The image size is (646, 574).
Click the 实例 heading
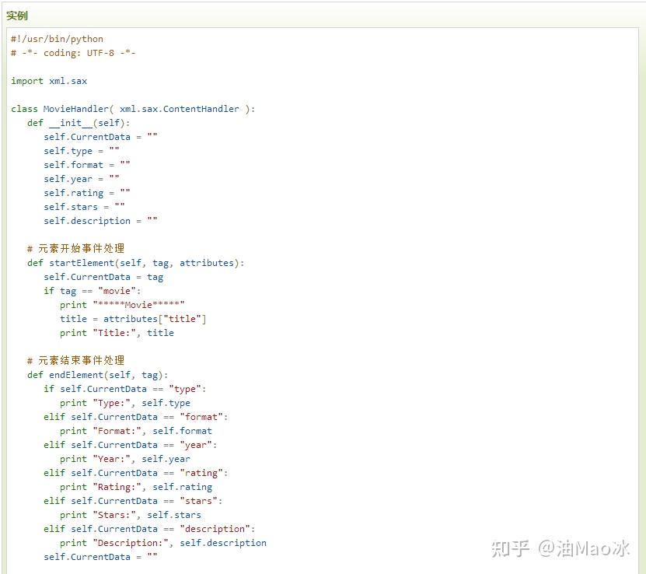17,16
